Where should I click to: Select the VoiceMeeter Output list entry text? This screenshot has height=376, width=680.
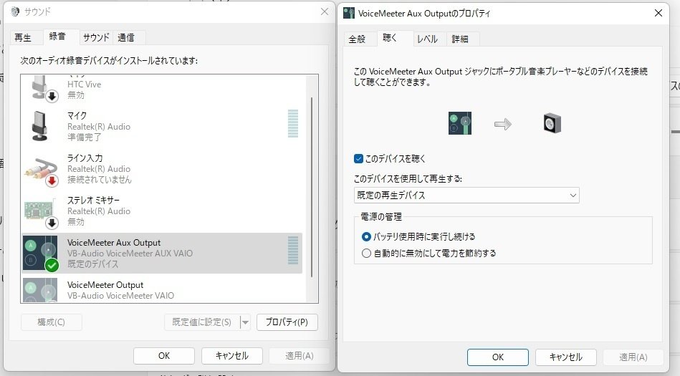click(105, 285)
